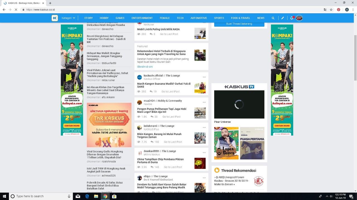357x200 pixels.
Task: Click Puasa Pertama thumbnail
Action: click(252, 143)
